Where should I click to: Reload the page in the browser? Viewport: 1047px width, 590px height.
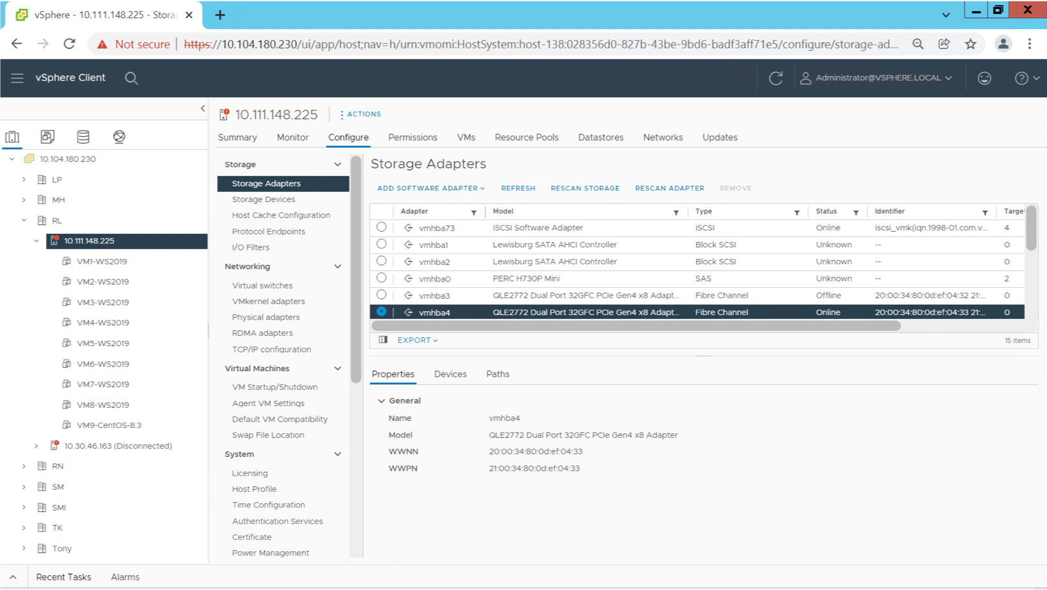[69, 44]
